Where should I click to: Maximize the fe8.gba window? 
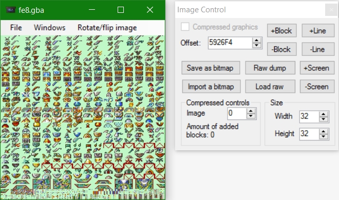[121, 10]
